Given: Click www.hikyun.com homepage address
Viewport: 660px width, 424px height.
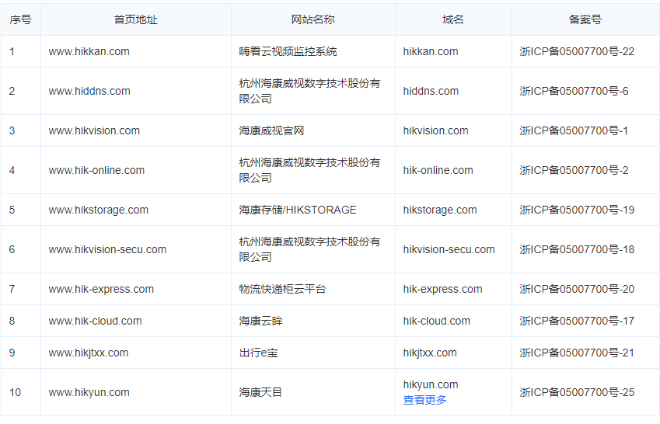Looking at the screenshot, I should point(89,392).
